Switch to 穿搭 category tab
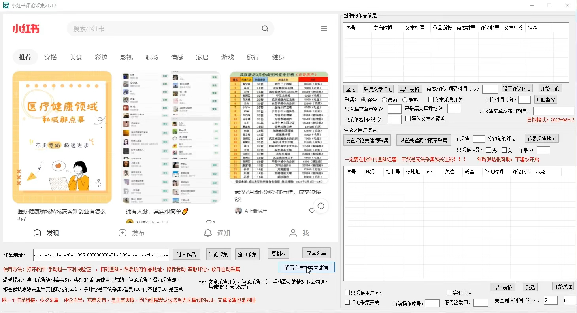577x313 pixels. [51, 57]
